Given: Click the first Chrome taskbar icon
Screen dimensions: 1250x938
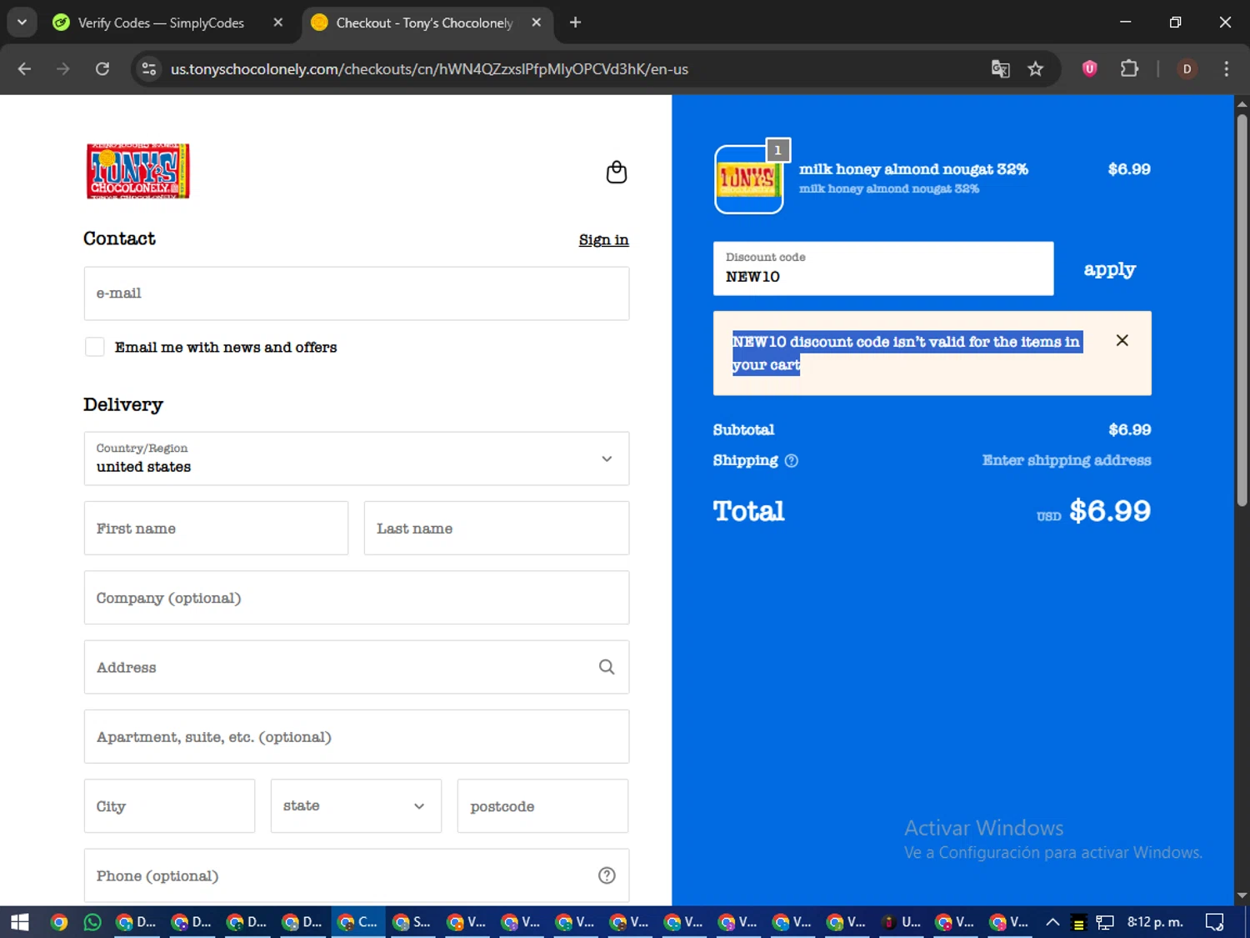Looking at the screenshot, I should (58, 921).
